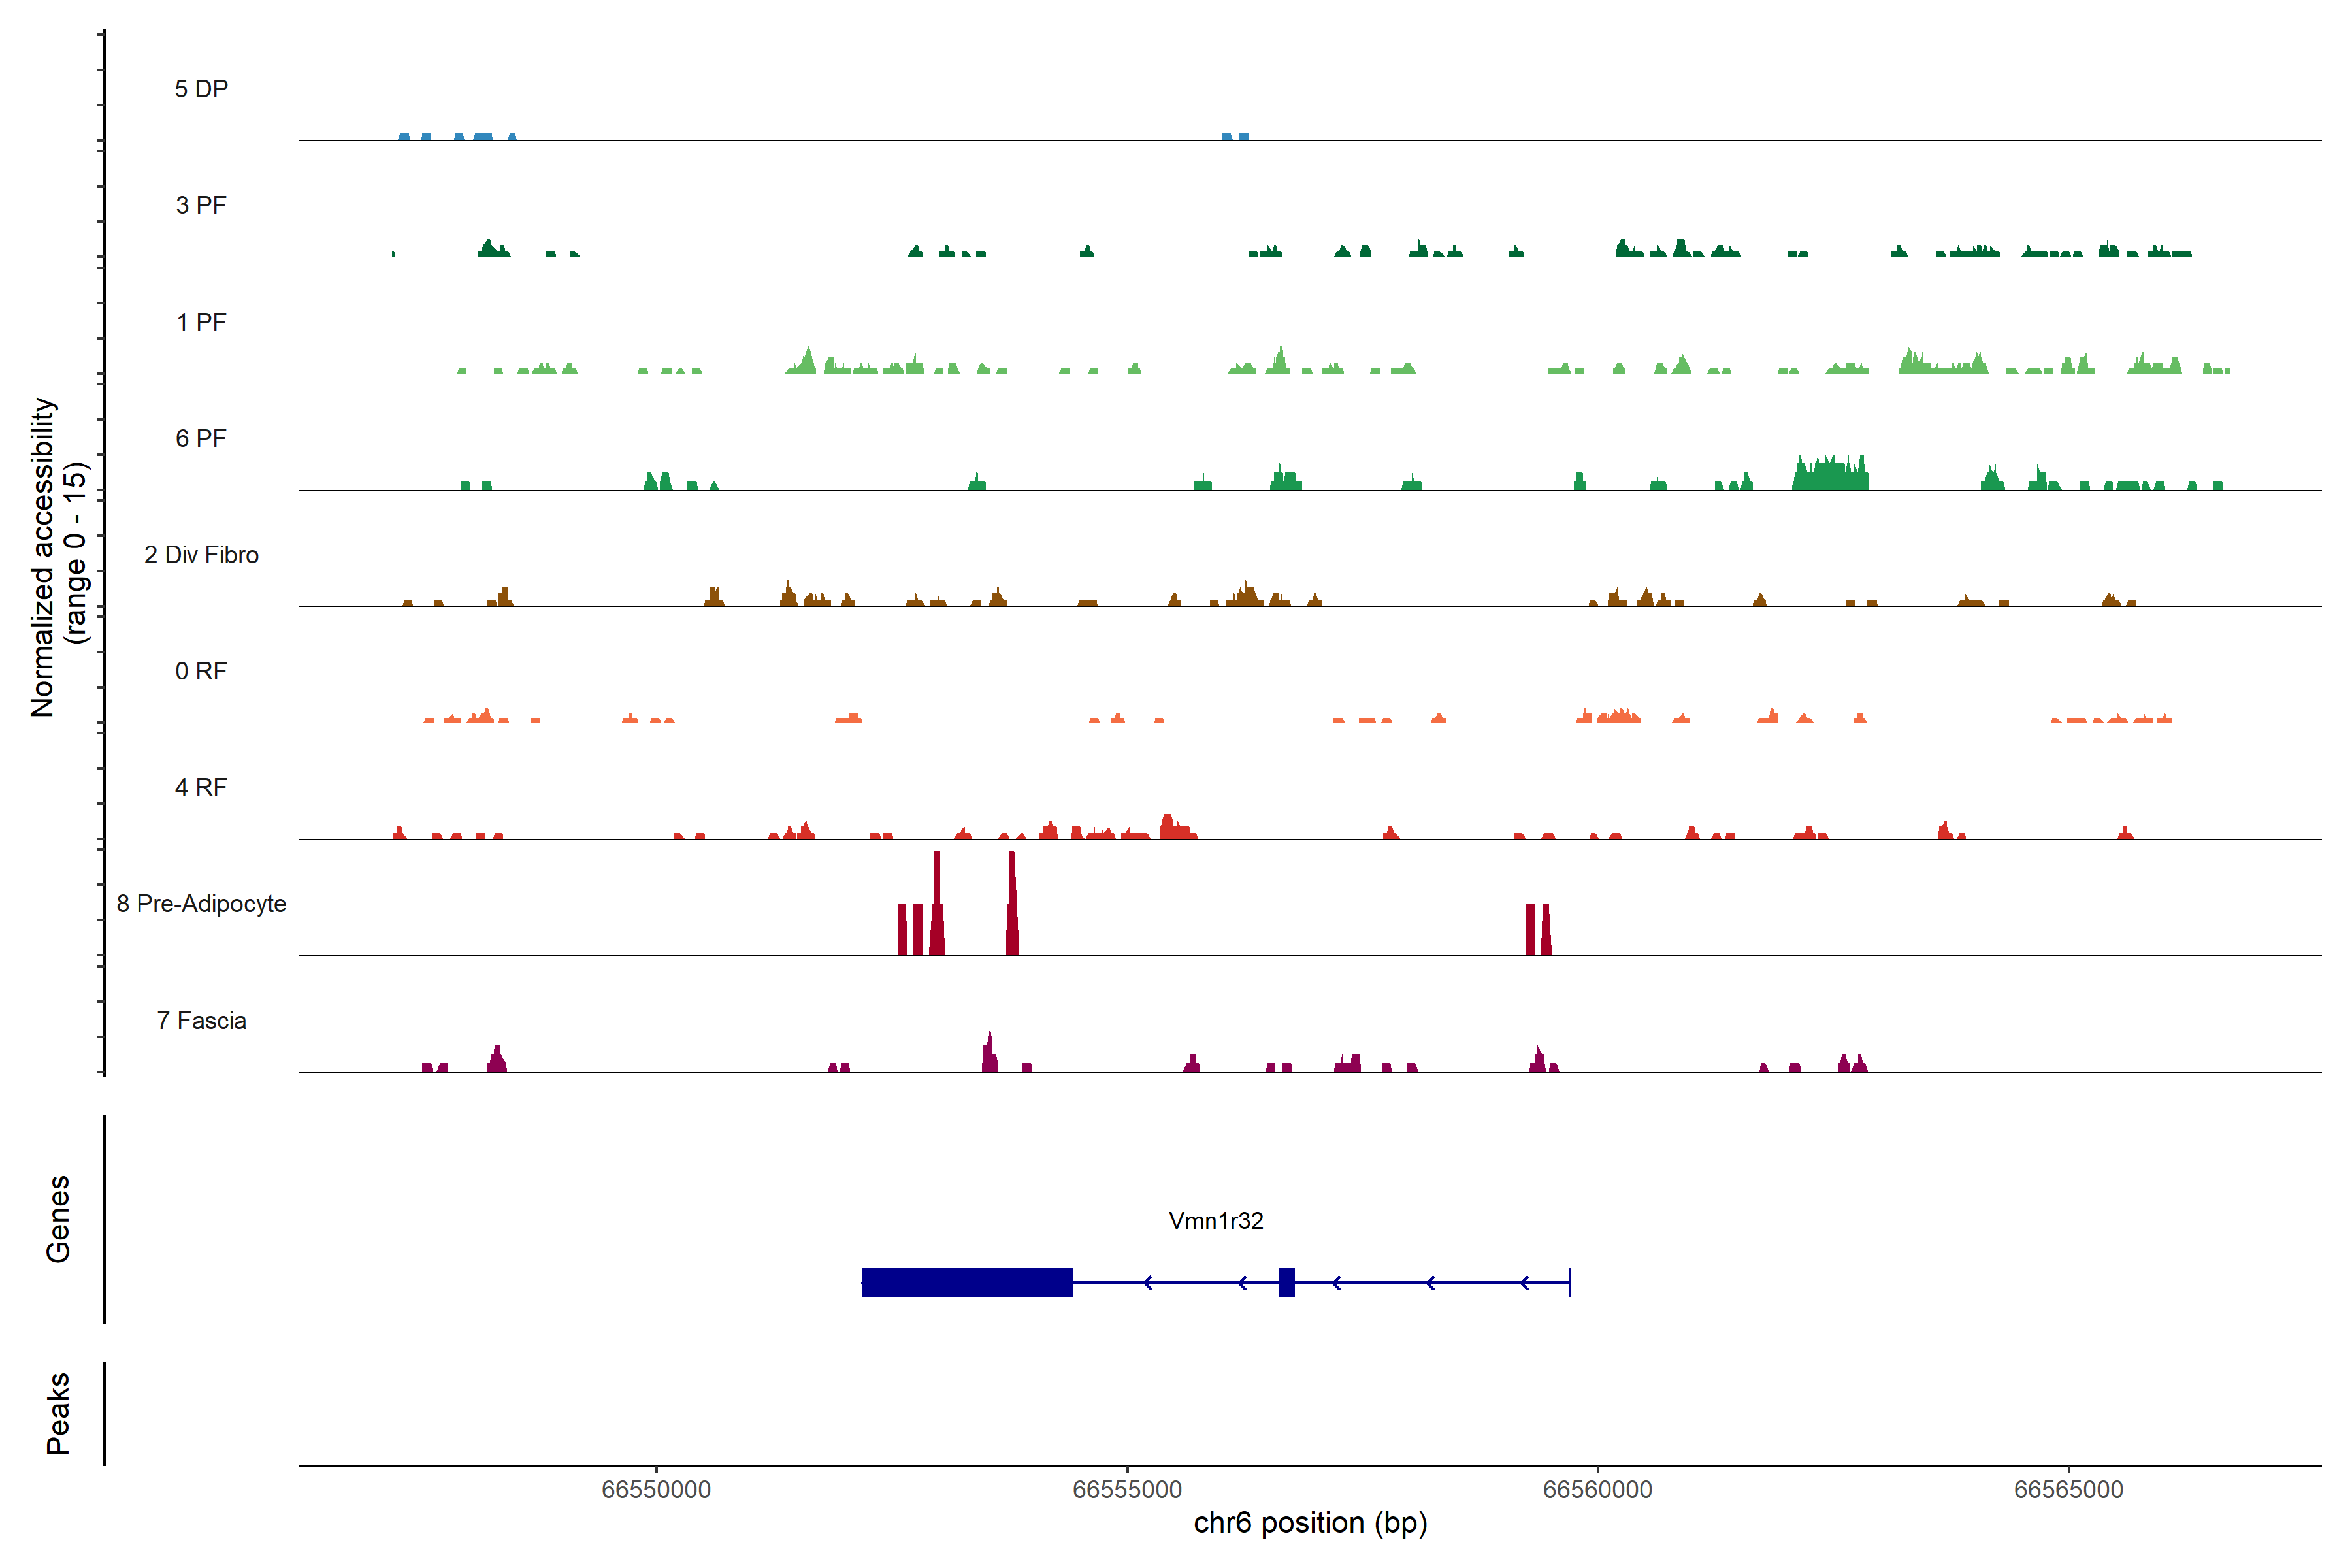This screenshot has height=1568, width=2352.
Task: Click the Peaks panel label
Action: click(x=58, y=1412)
